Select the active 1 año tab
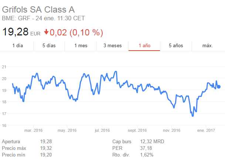The width and height of the screenshot is (225, 165). (144, 46)
